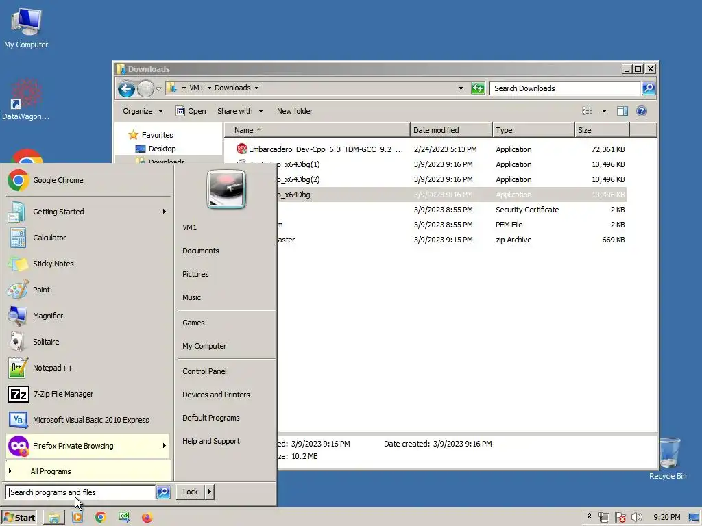Click the Open button in Explorer toolbar
This screenshot has width=702, height=526.
click(x=191, y=111)
